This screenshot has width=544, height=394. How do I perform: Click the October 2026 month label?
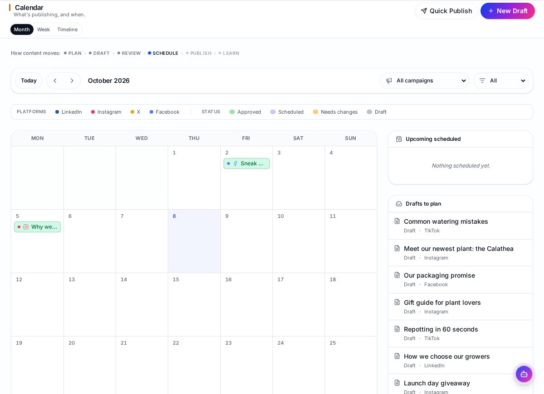(x=109, y=81)
